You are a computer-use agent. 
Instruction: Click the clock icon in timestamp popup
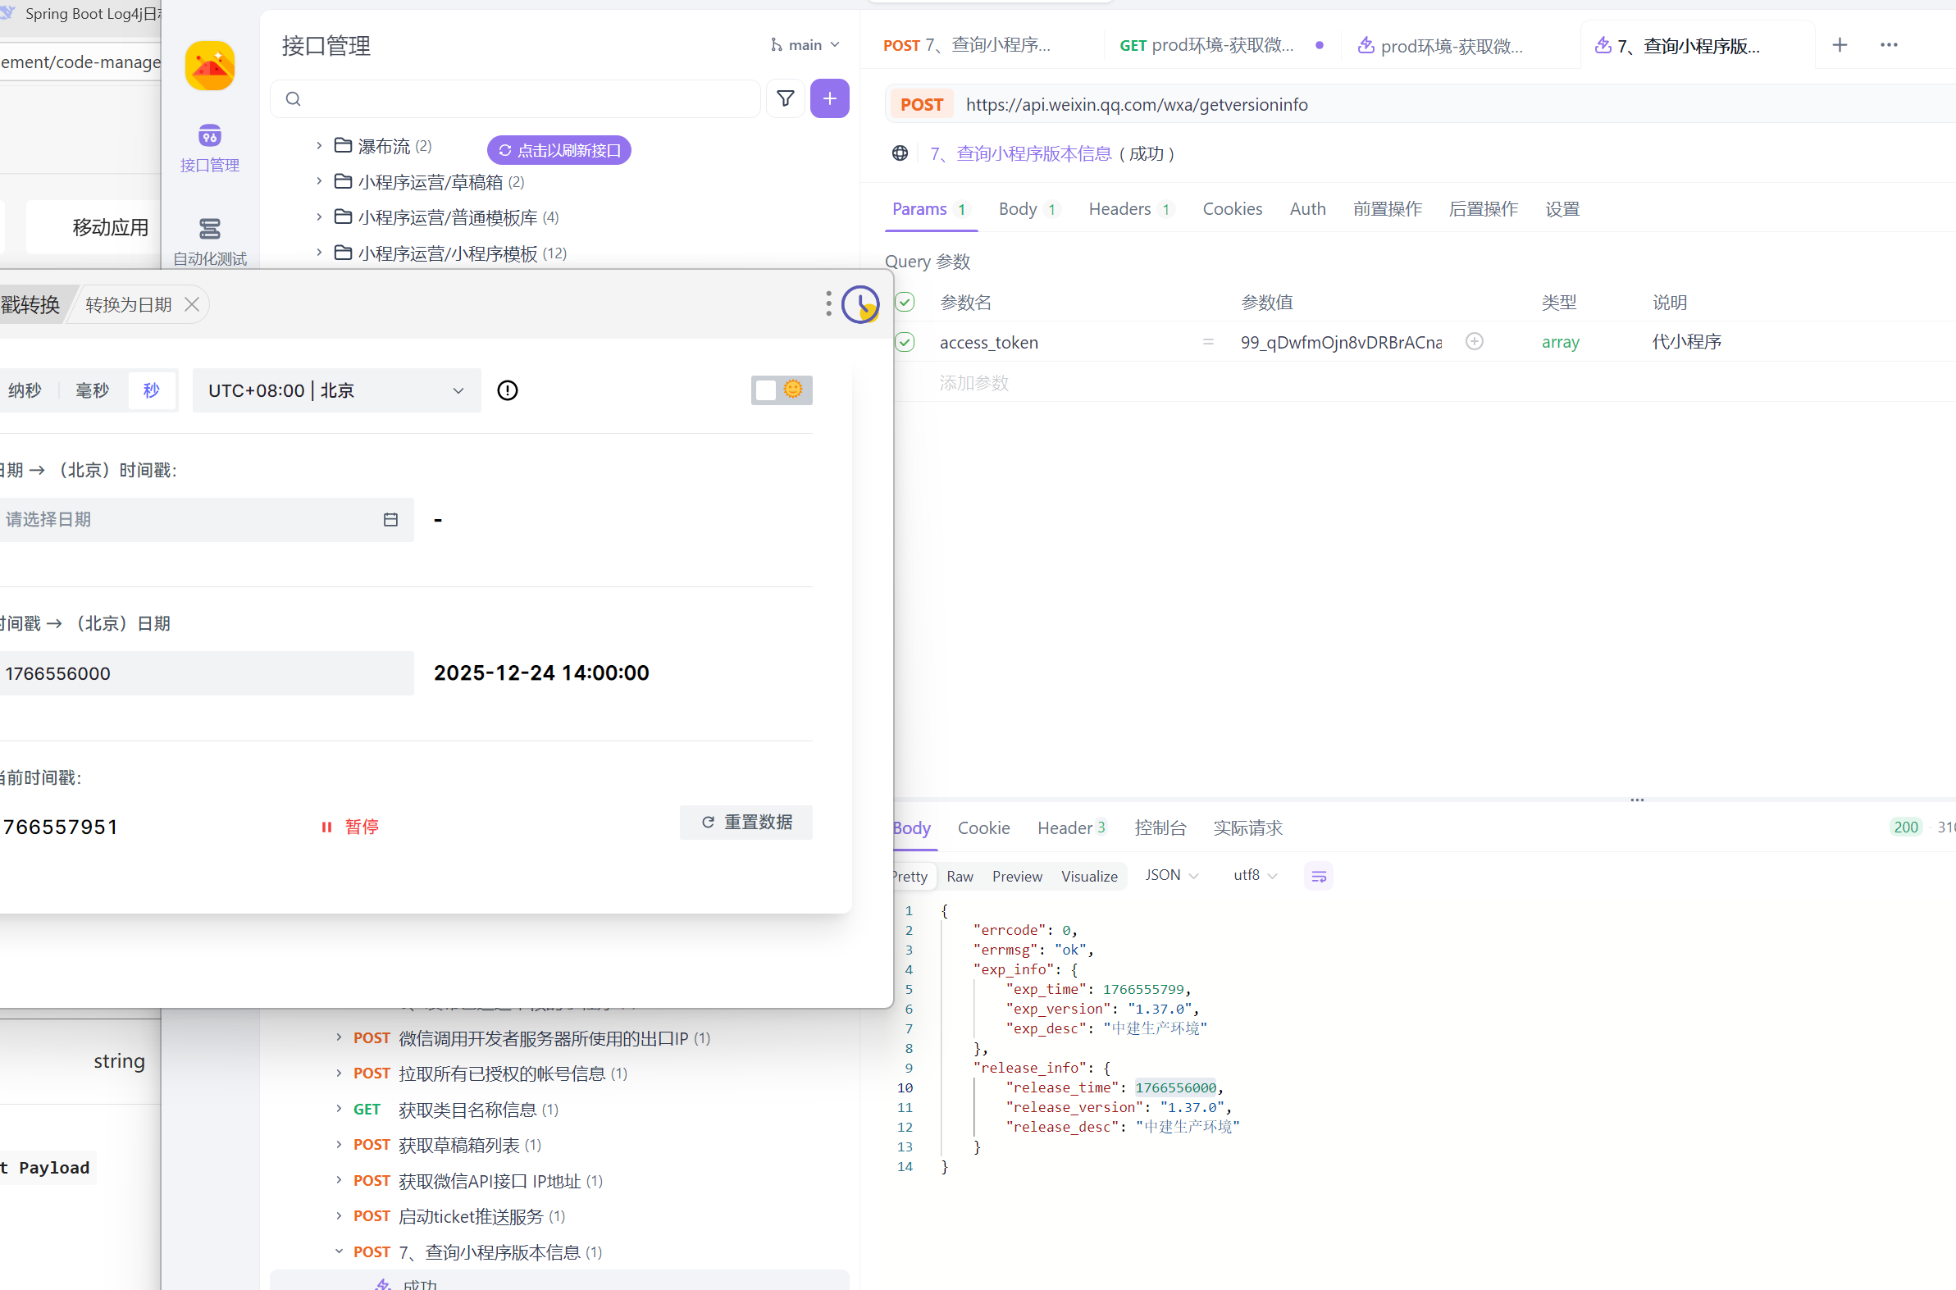point(860,304)
